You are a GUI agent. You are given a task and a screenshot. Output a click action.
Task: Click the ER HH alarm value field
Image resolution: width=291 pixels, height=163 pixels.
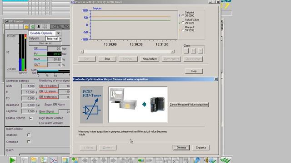tap(64, 86)
